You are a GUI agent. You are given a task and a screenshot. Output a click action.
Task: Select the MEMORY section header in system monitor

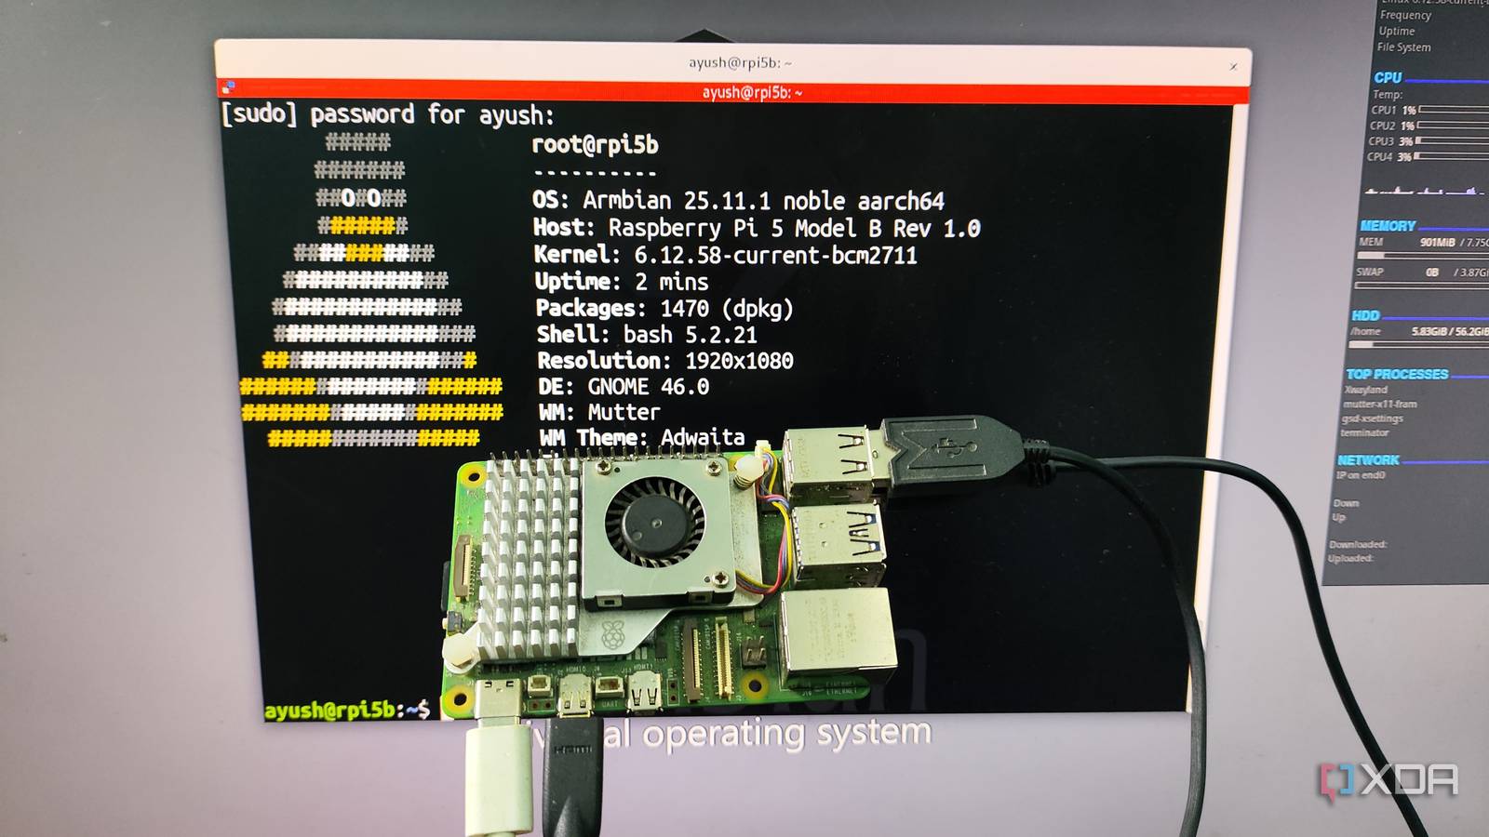coord(1389,225)
